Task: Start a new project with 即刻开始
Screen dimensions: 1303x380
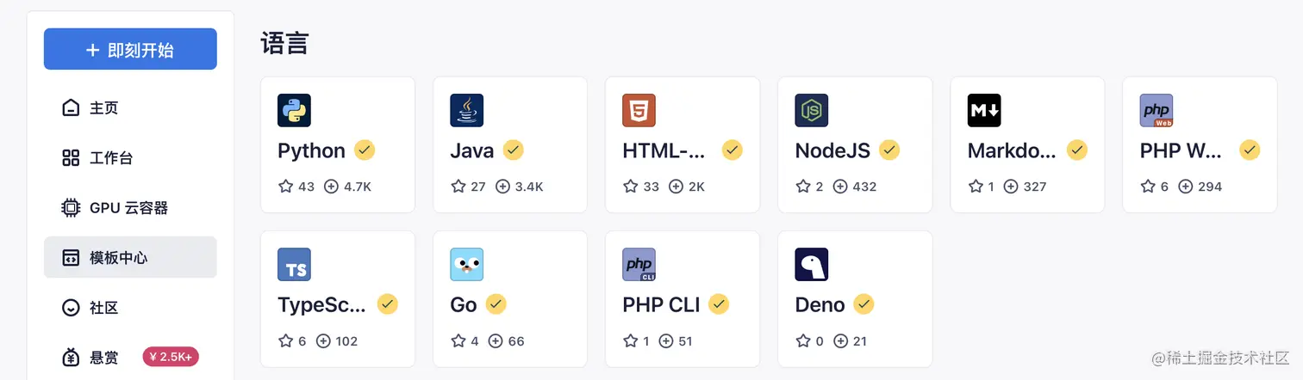Action: pos(130,49)
